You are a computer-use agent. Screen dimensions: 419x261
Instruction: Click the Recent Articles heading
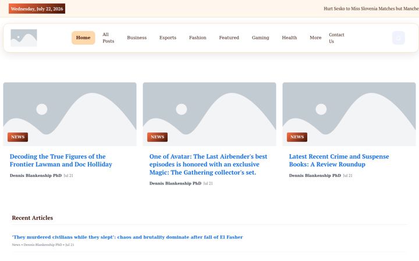33,218
